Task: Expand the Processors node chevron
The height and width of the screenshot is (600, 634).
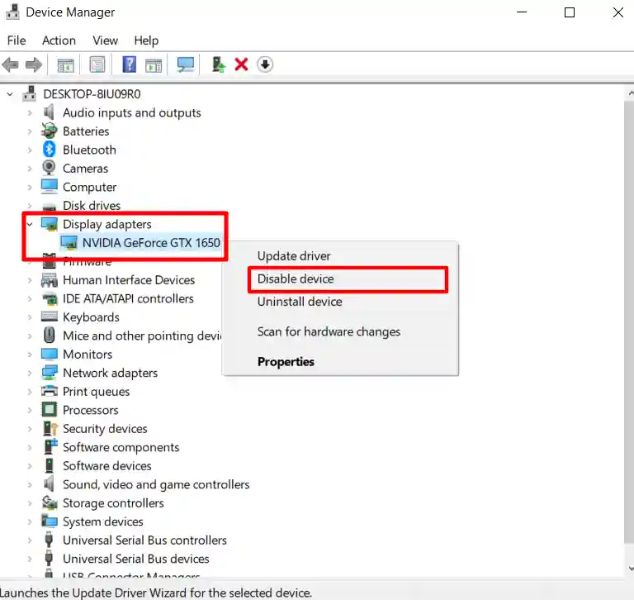Action: [30, 411]
